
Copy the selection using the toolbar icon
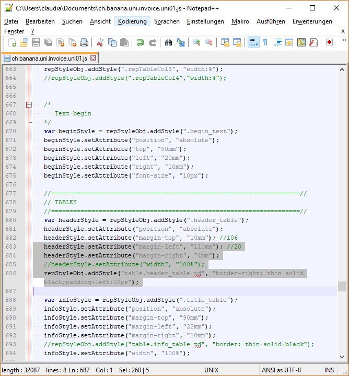tap(112, 42)
